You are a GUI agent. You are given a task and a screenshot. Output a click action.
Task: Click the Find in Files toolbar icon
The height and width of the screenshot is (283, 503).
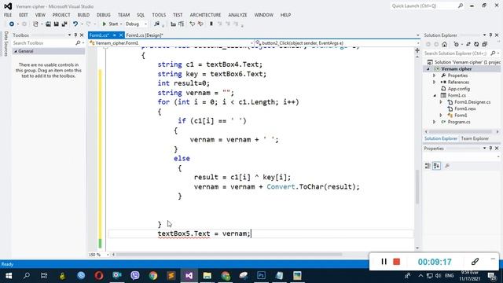(156, 24)
